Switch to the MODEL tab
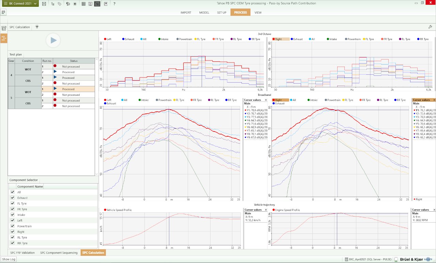Image resolution: width=436 pixels, height=263 pixels. (204, 13)
